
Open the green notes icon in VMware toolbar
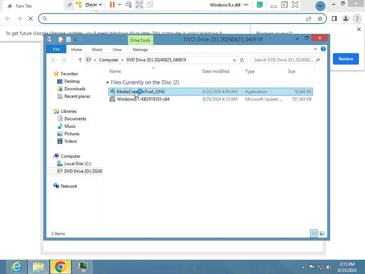260,5
